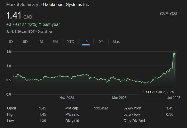Switch to the 1M chart range
This screenshot has height=128, width=187.
40,42
